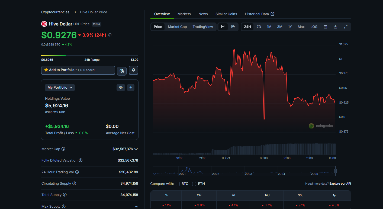This screenshot has height=209, width=383.
Task: Add transaction with plus icon
Action: (x=131, y=87)
